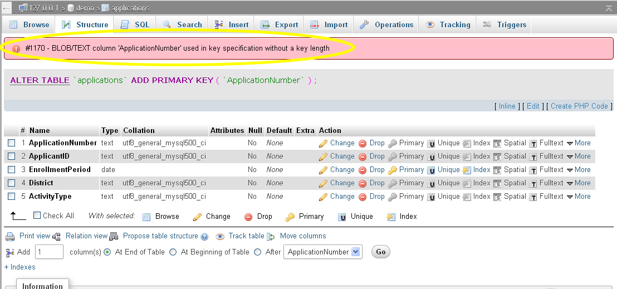
Task: Click the number of columns input field
Action: (x=49, y=252)
